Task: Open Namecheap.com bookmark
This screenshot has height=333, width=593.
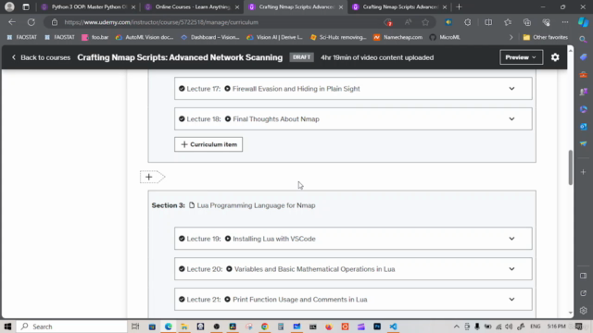Action: click(x=397, y=37)
